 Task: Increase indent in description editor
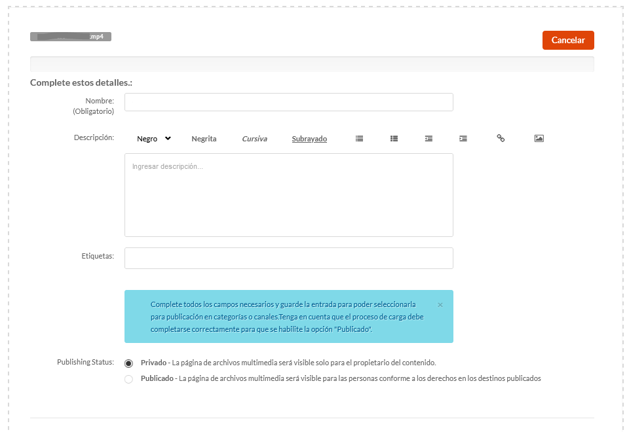pyautogui.click(x=463, y=139)
